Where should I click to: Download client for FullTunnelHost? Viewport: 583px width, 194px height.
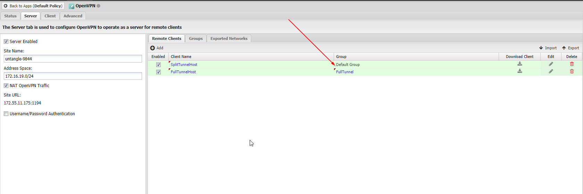tap(519, 71)
